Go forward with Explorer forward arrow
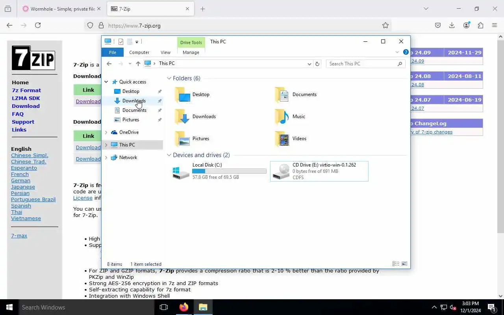Screen dimensions: 504x315 [120, 64]
